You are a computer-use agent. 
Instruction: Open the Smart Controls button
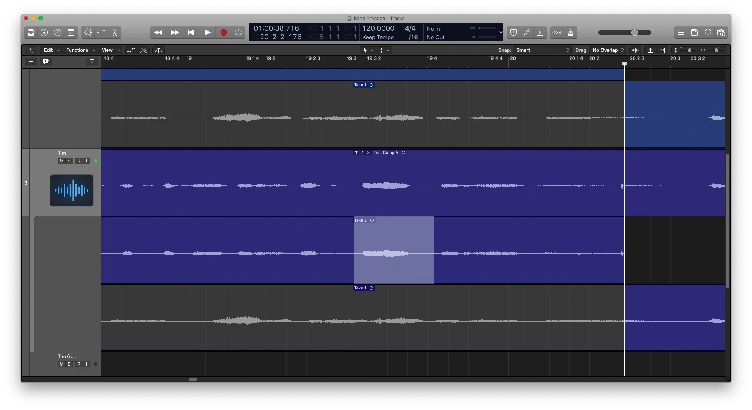coord(88,33)
